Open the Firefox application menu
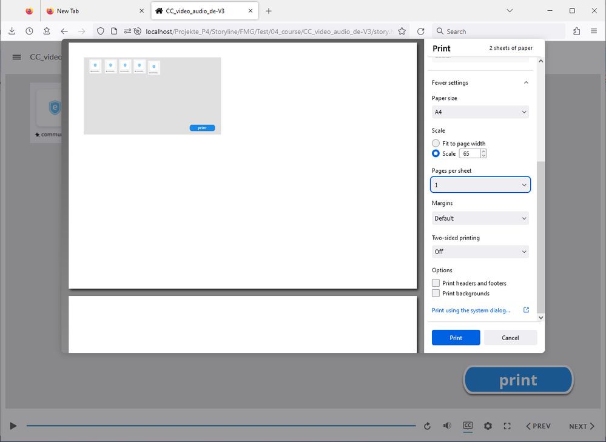The height and width of the screenshot is (442, 606). tap(593, 32)
